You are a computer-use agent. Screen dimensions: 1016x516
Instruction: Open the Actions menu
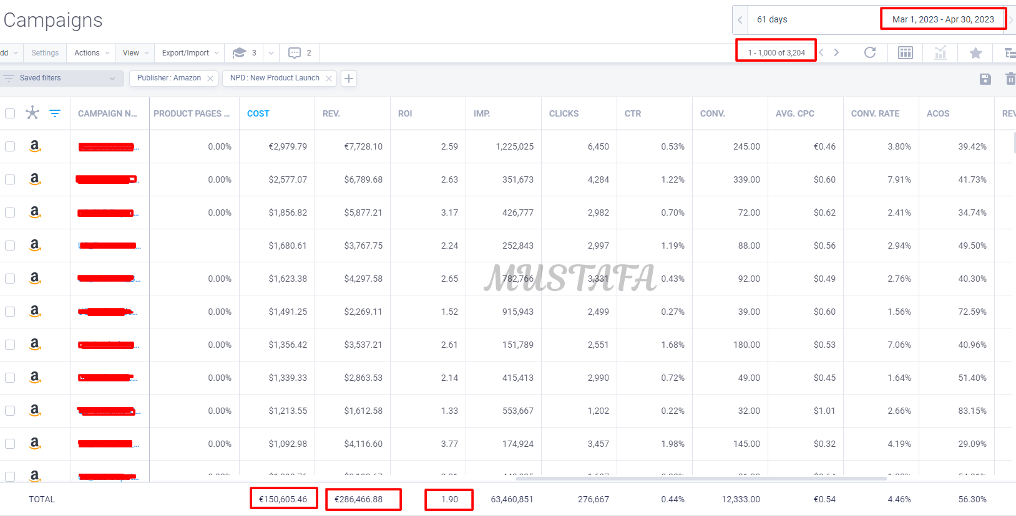(x=91, y=53)
